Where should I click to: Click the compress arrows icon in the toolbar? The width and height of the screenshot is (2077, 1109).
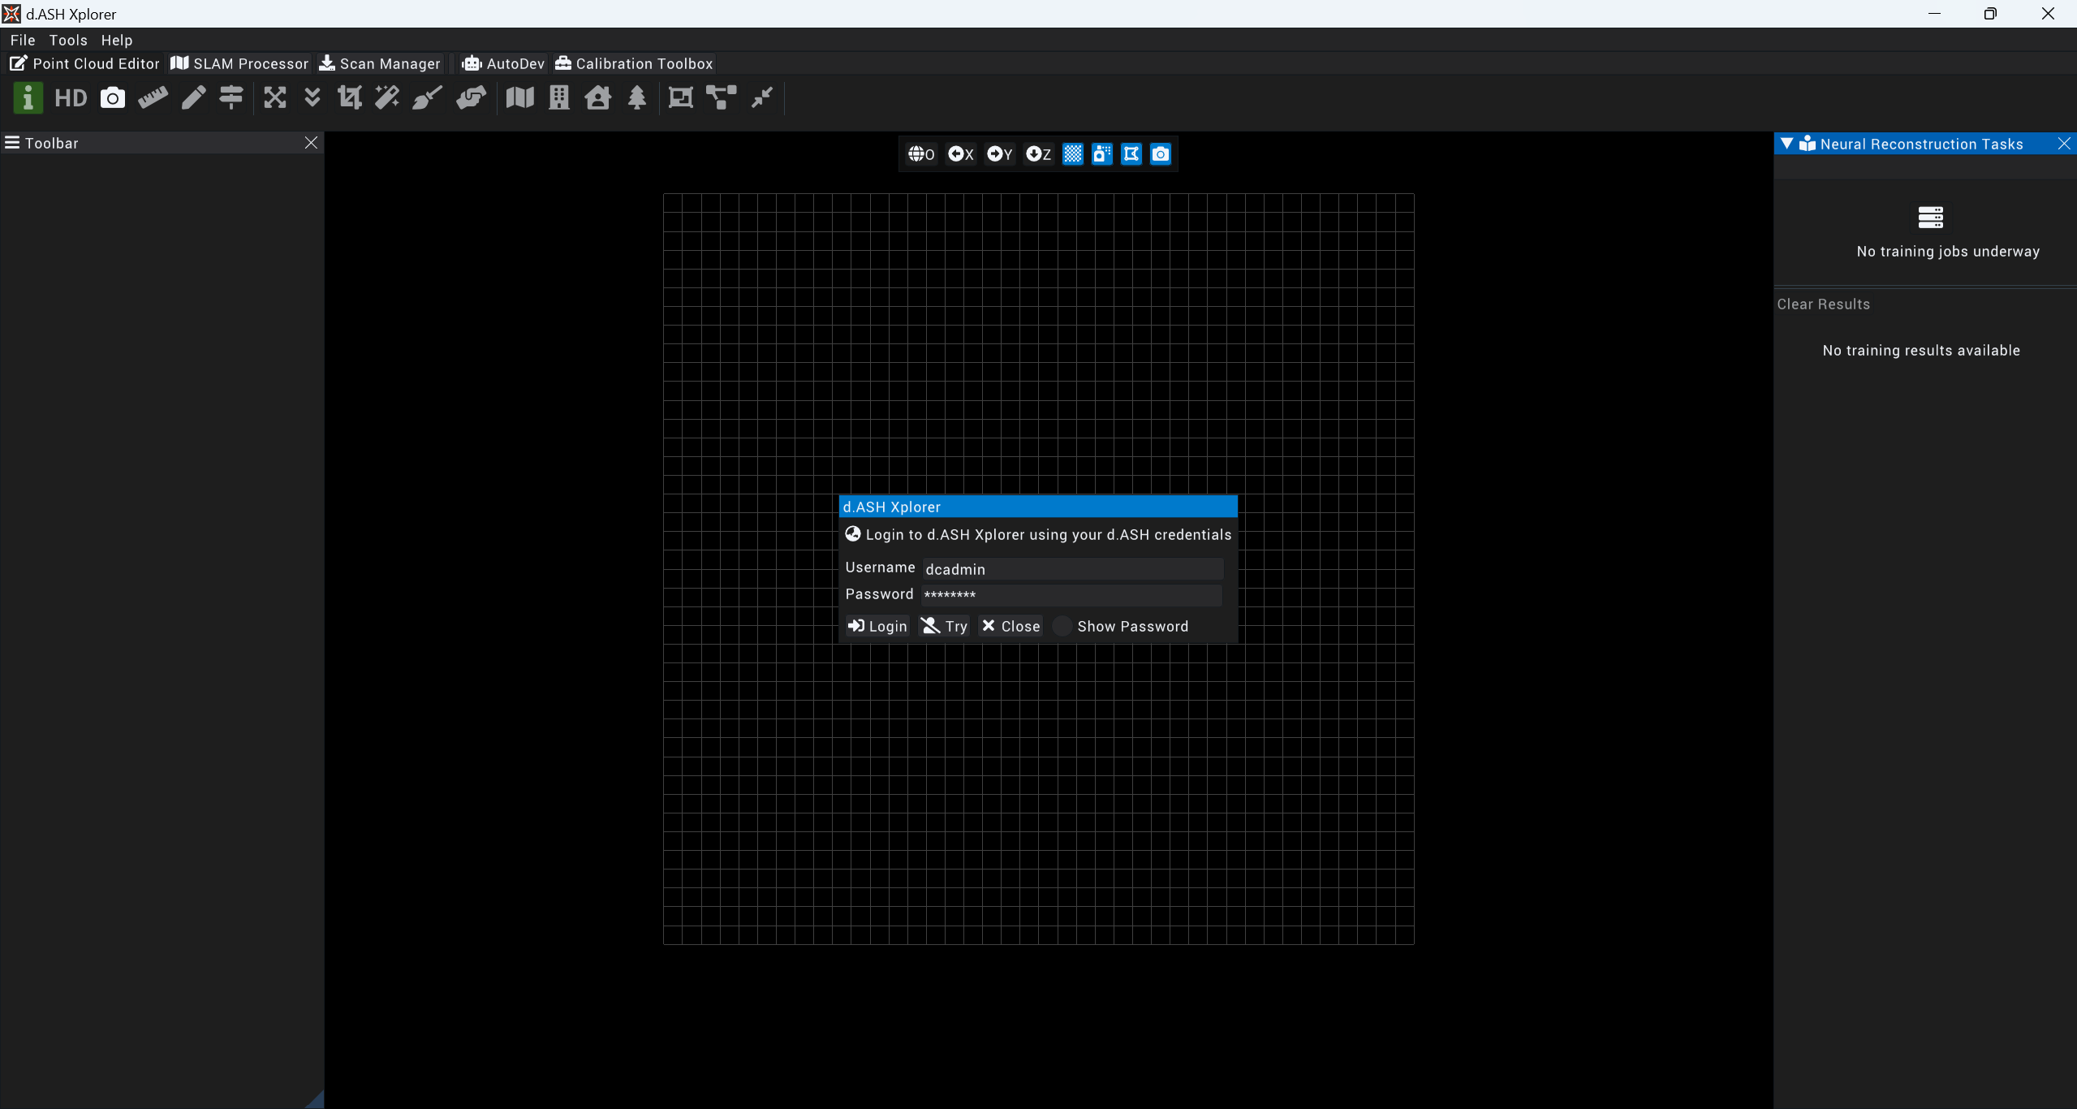(762, 98)
